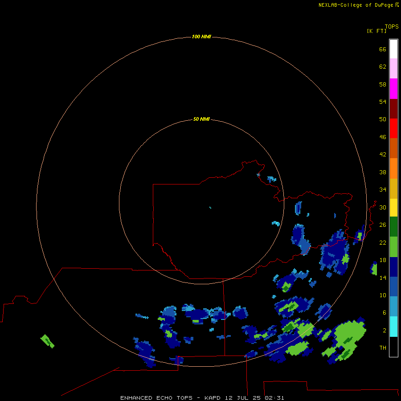Screen dimensions: 401x401
Task: Select the white 66 kft legend swatch
Action: pyautogui.click(x=393, y=49)
